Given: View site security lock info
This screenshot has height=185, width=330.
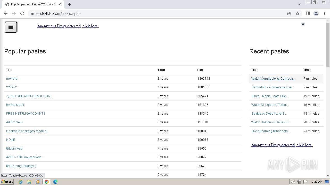Looking at the screenshot, I should [32, 13].
